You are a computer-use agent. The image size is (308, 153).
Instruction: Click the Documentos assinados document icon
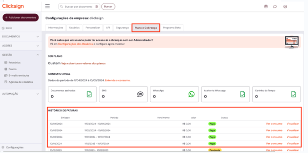pyautogui.click(x=89, y=94)
